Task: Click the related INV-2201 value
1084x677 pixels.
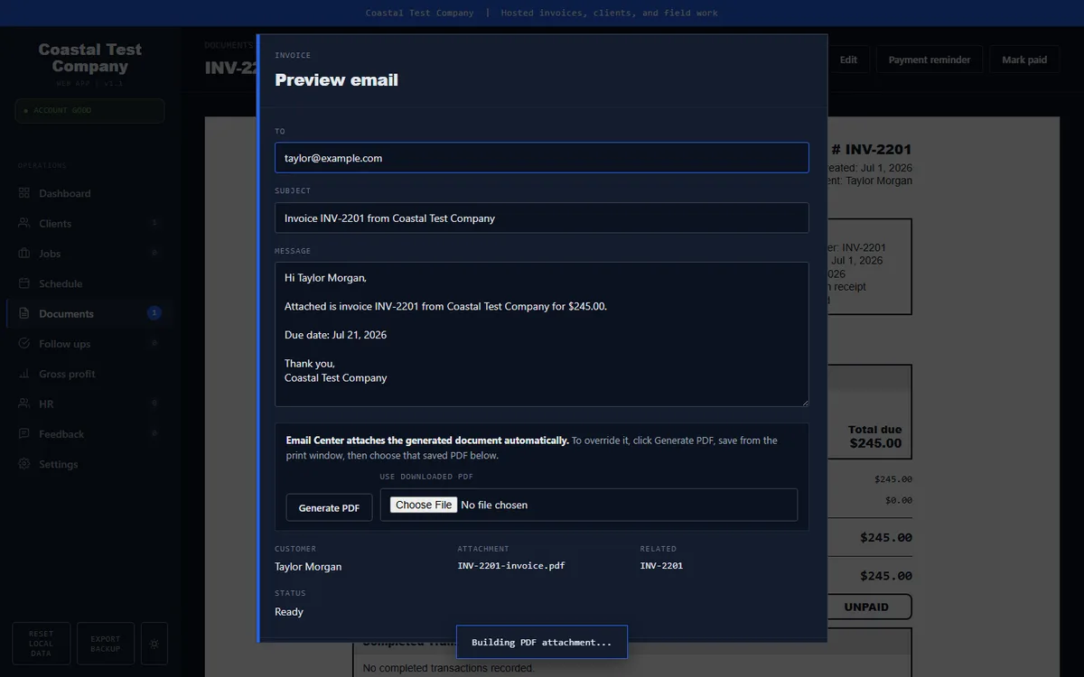Action: [x=661, y=566]
